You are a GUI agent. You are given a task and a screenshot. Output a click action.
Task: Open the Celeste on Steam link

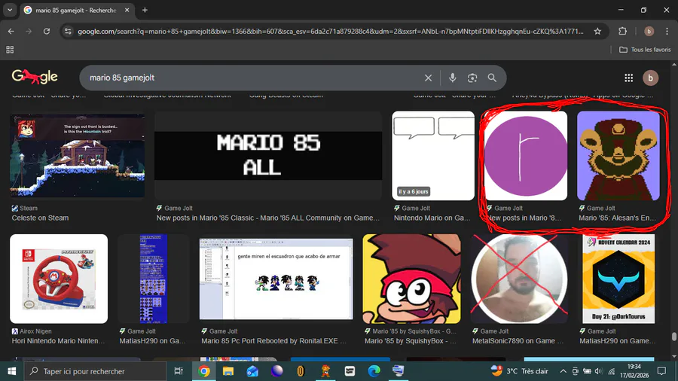coord(40,218)
